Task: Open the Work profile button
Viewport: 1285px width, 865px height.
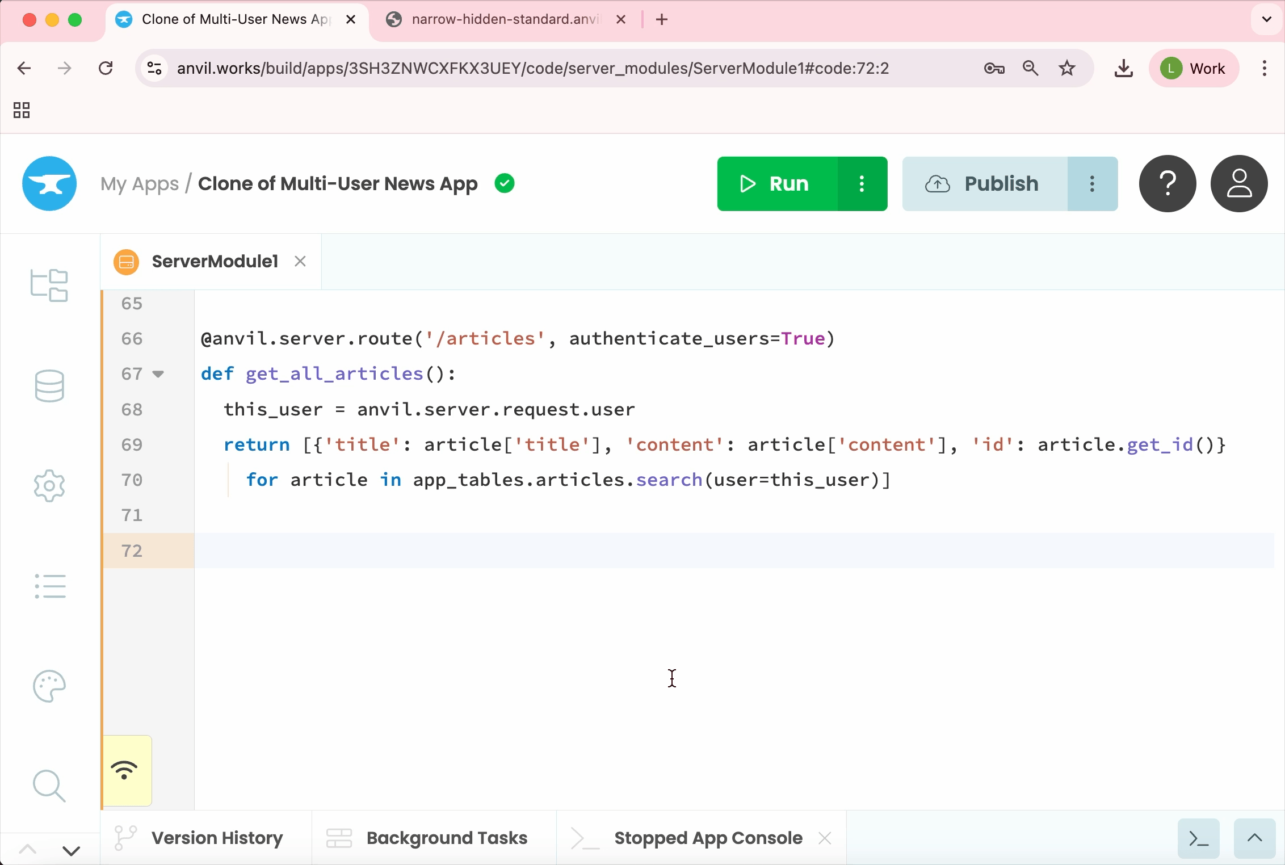Action: pos(1194,69)
